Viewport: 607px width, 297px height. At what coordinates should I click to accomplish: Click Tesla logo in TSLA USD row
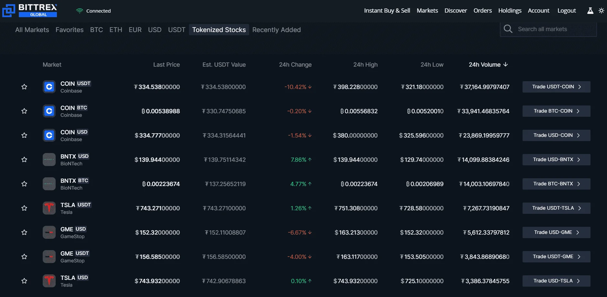pyautogui.click(x=49, y=281)
